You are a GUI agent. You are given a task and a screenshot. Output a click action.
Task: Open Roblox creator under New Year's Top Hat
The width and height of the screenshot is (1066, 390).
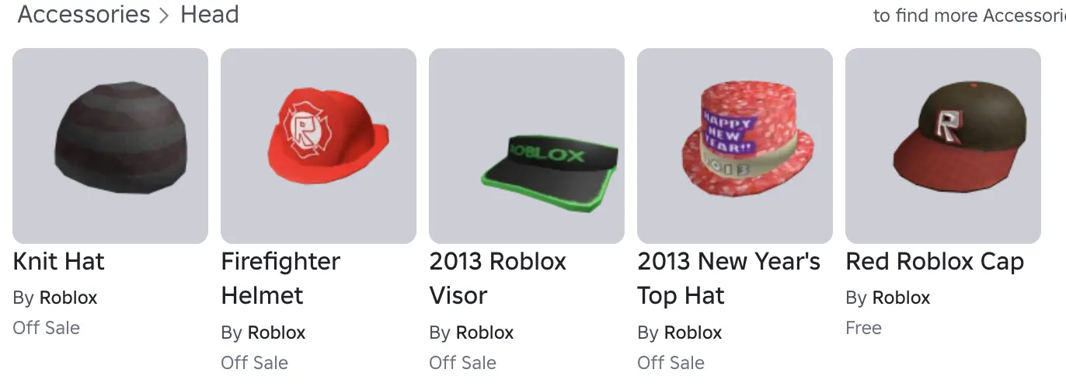[693, 333]
